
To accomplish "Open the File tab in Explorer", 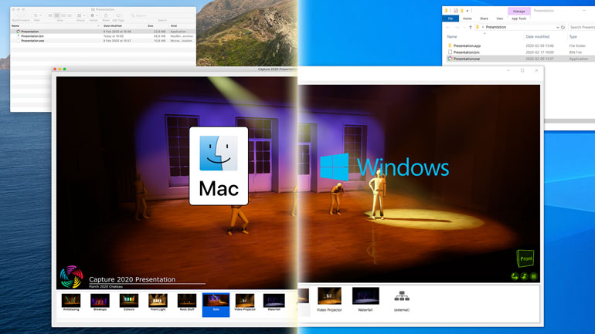I will (450, 19).
